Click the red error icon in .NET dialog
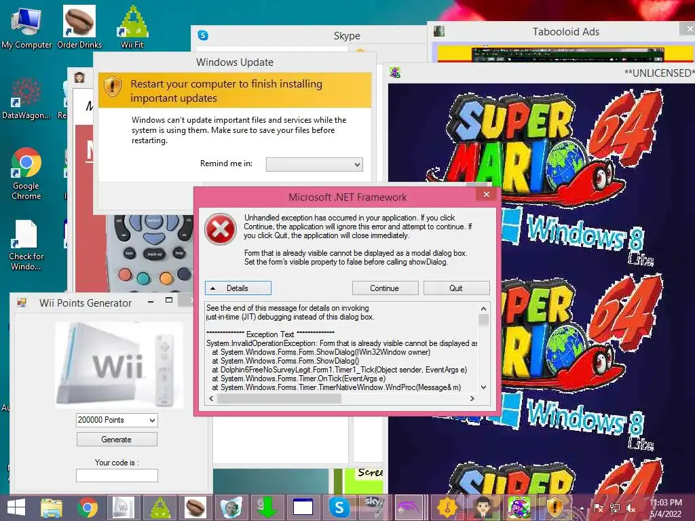The image size is (695, 521). (221, 229)
